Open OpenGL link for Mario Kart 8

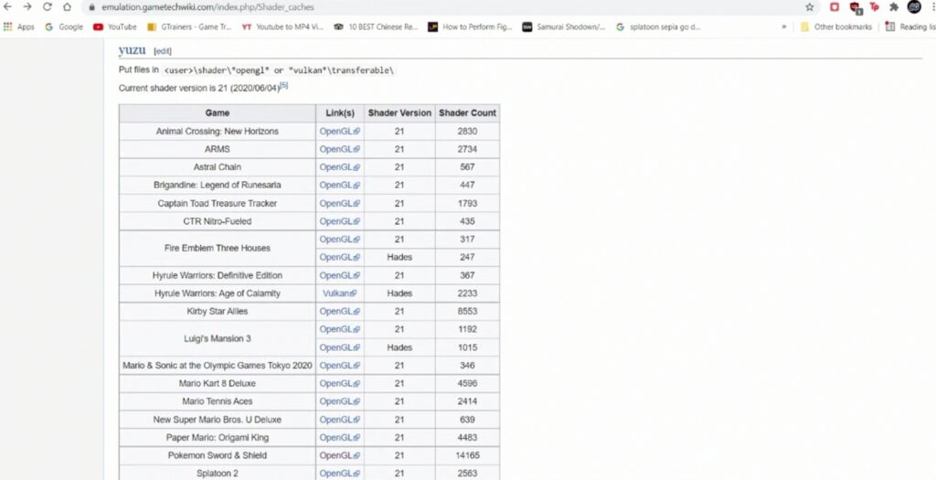point(340,383)
